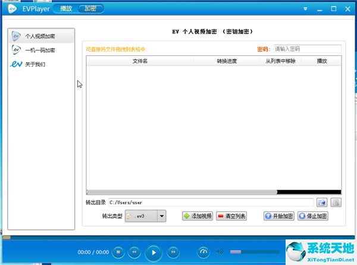Click the horizontal scrollbar under the file table

[x=181, y=192]
